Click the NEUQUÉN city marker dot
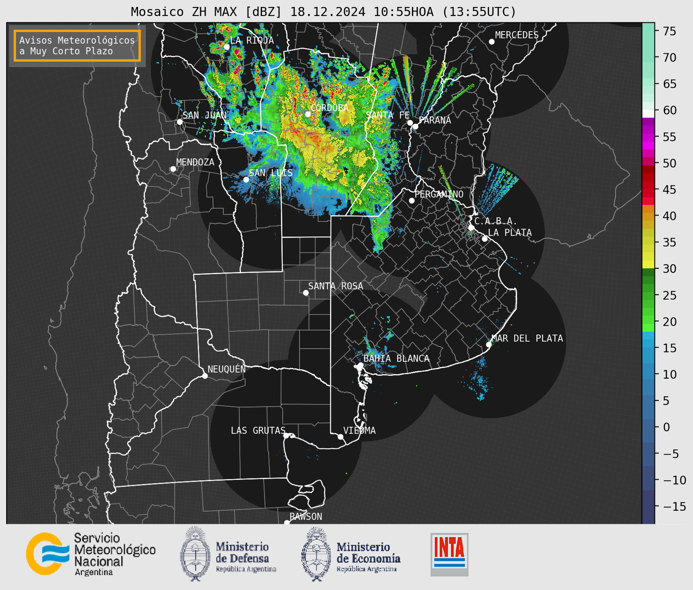This screenshot has width=693, height=590. tap(205, 376)
